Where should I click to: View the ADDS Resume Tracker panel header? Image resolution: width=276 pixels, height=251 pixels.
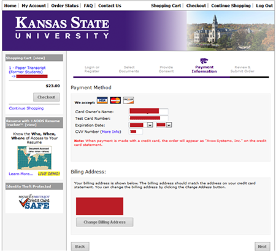click(34, 122)
